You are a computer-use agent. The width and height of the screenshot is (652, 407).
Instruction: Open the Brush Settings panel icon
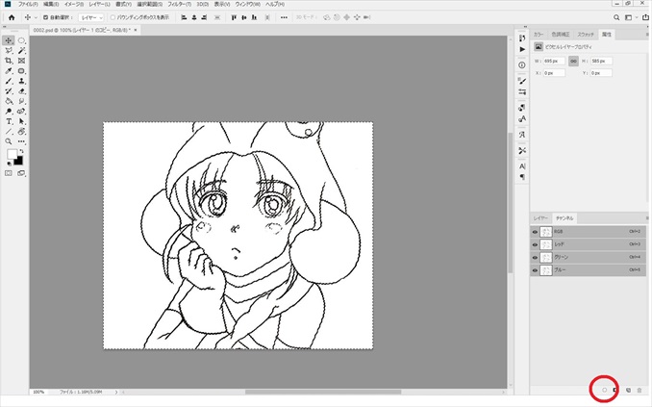tap(522, 81)
